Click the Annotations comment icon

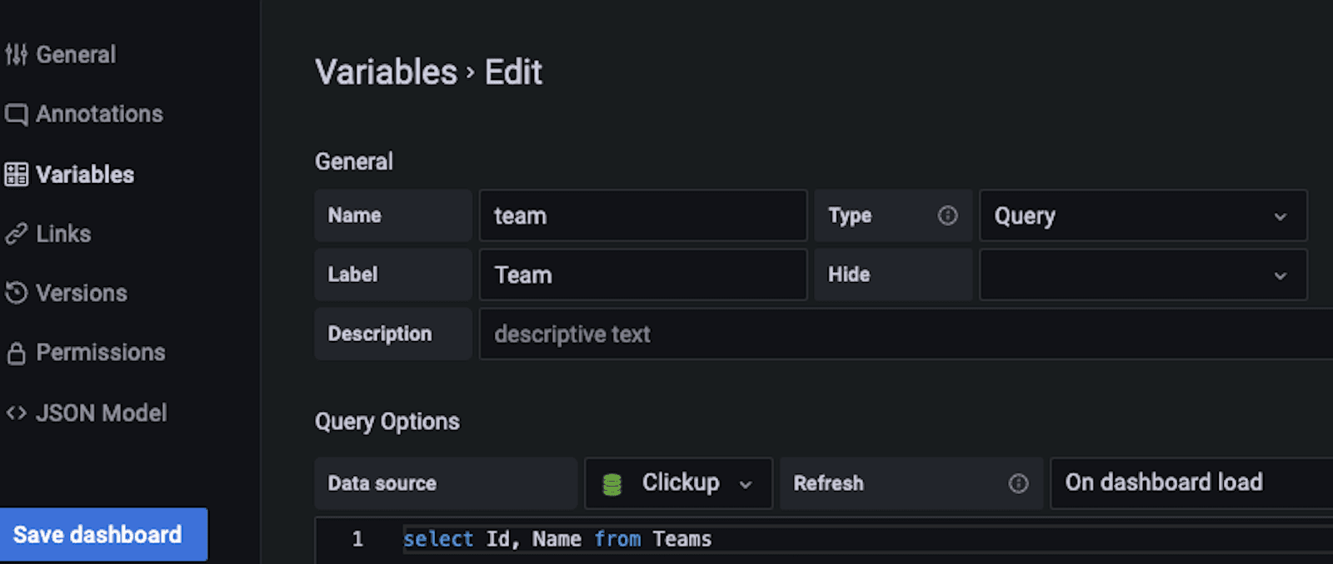click(16, 114)
